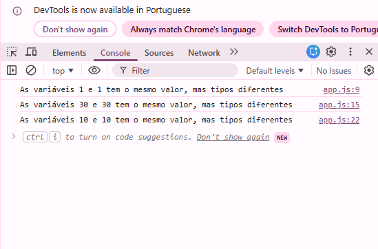Open the app.js:9 source link
Image resolution: width=378 pixels, height=249 pixels.
342,89
